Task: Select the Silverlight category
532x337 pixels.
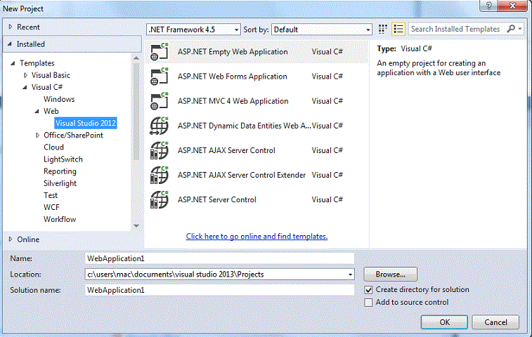Action: [60, 183]
